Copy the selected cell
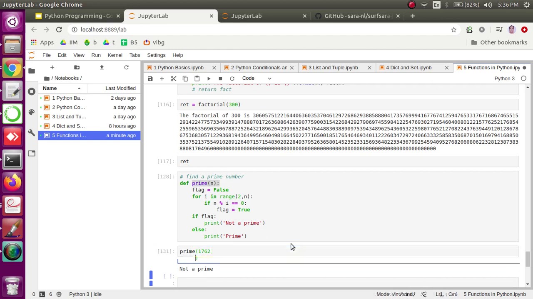The width and height of the screenshot is (533, 299). [185, 78]
